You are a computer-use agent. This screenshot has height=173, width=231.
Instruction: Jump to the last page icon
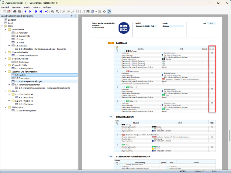pyautogui.click(x=41, y=12)
